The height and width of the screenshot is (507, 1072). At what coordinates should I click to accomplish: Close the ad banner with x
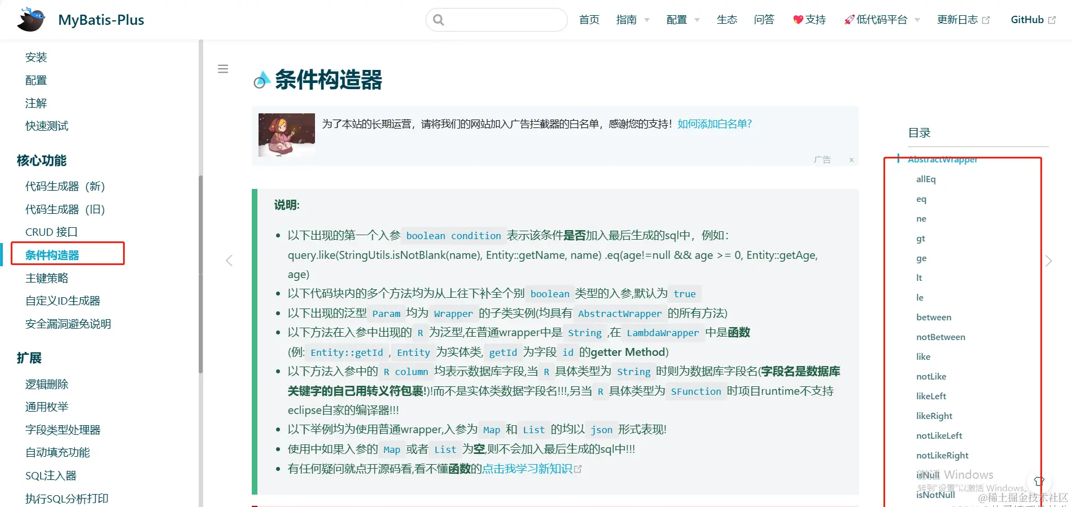851,160
